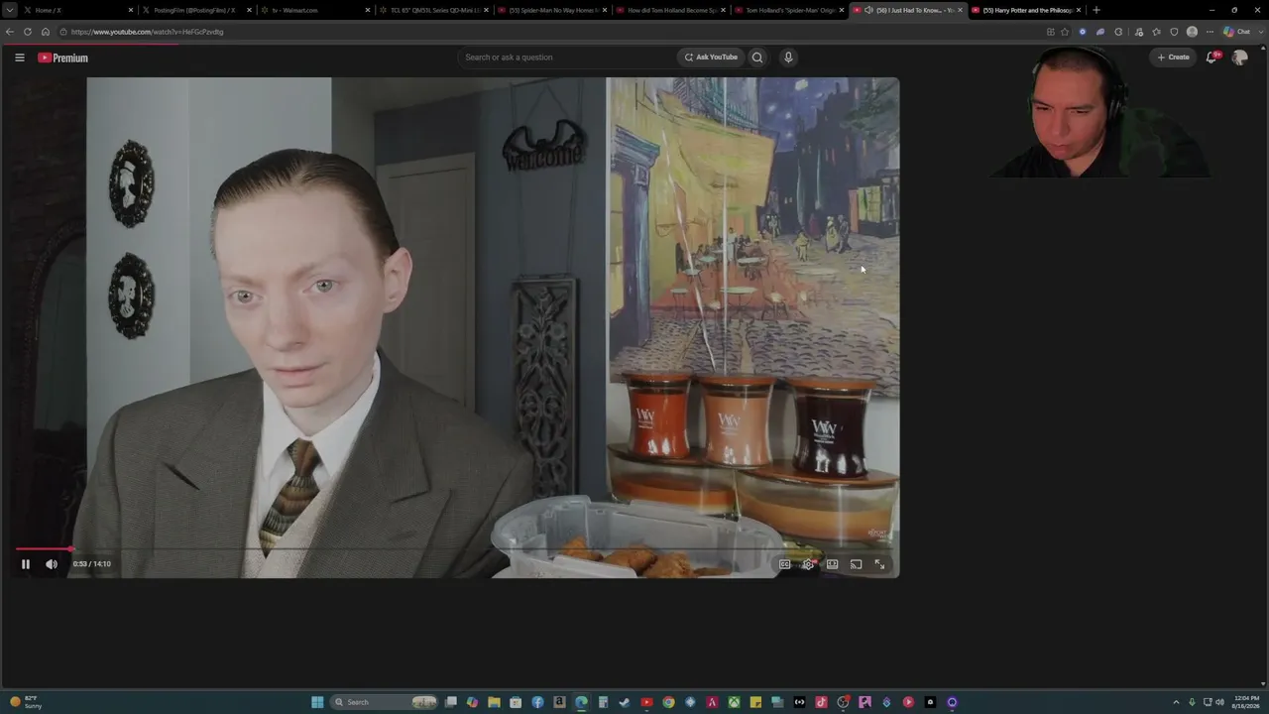Switch to the 'Home / X' tab
This screenshot has height=714, width=1269.
click(77, 10)
